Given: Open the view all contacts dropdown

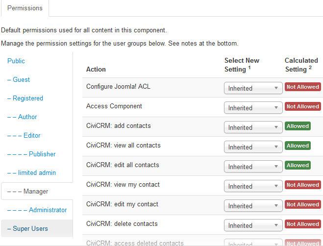Looking at the screenshot, I should (x=253, y=147).
